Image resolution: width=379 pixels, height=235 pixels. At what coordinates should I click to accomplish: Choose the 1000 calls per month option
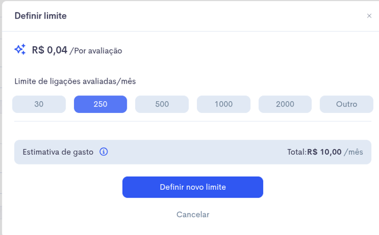coord(223,104)
